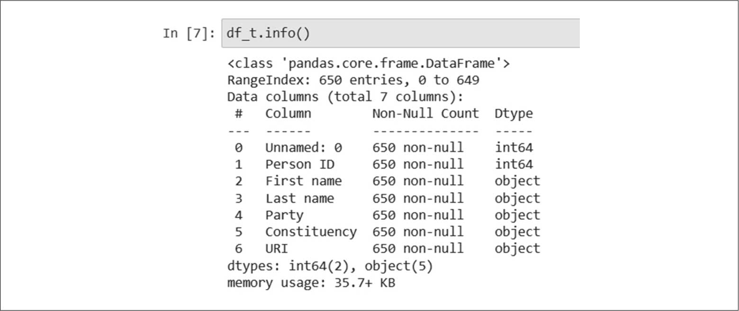Screen dimensions: 739x311
Task: Click the int64 dtype in Person ID row
Action: tap(514, 164)
